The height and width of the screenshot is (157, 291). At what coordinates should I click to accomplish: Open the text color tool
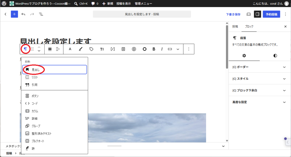tap(70, 49)
